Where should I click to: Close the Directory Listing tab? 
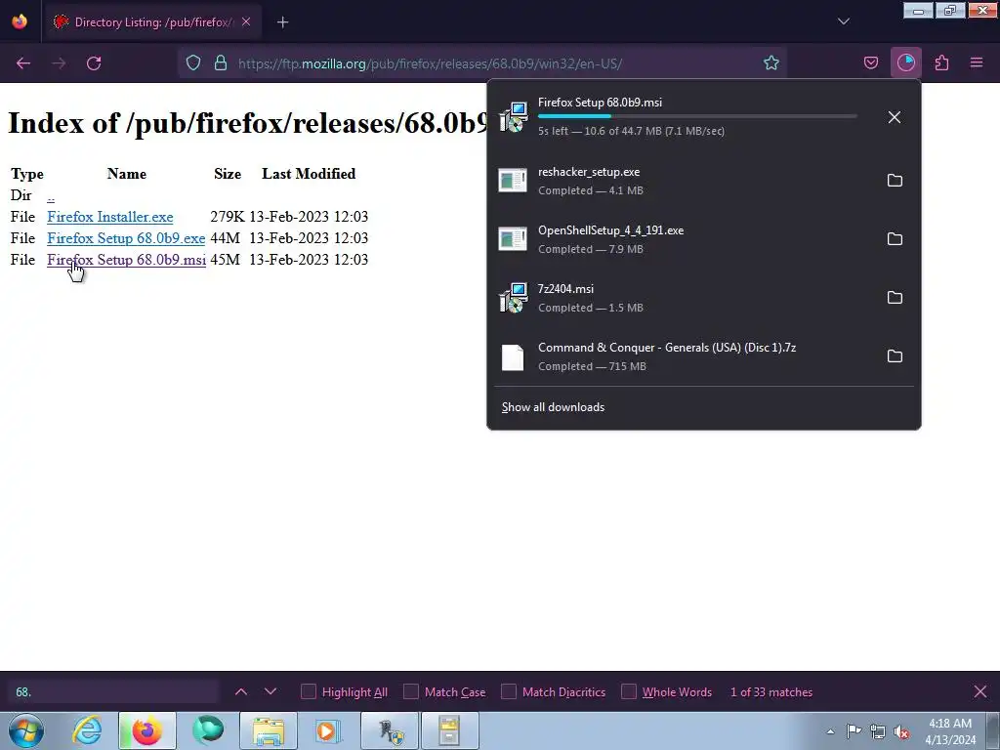click(x=246, y=21)
